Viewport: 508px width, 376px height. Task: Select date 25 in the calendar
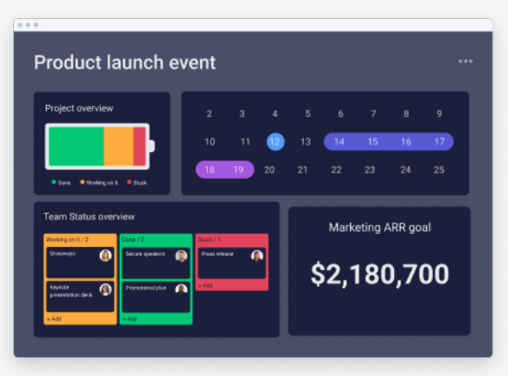pos(439,169)
